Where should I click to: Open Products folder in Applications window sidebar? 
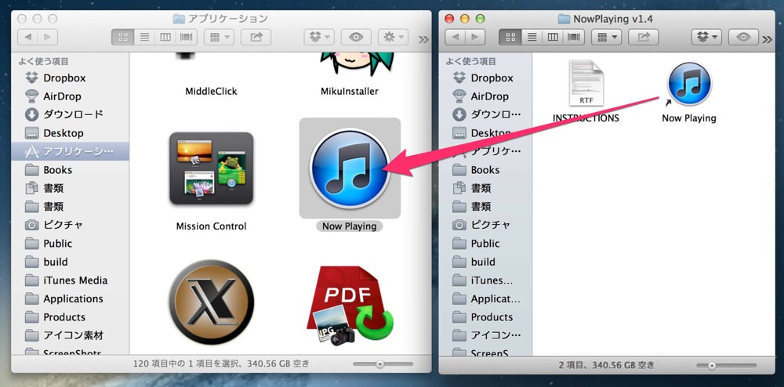click(64, 317)
